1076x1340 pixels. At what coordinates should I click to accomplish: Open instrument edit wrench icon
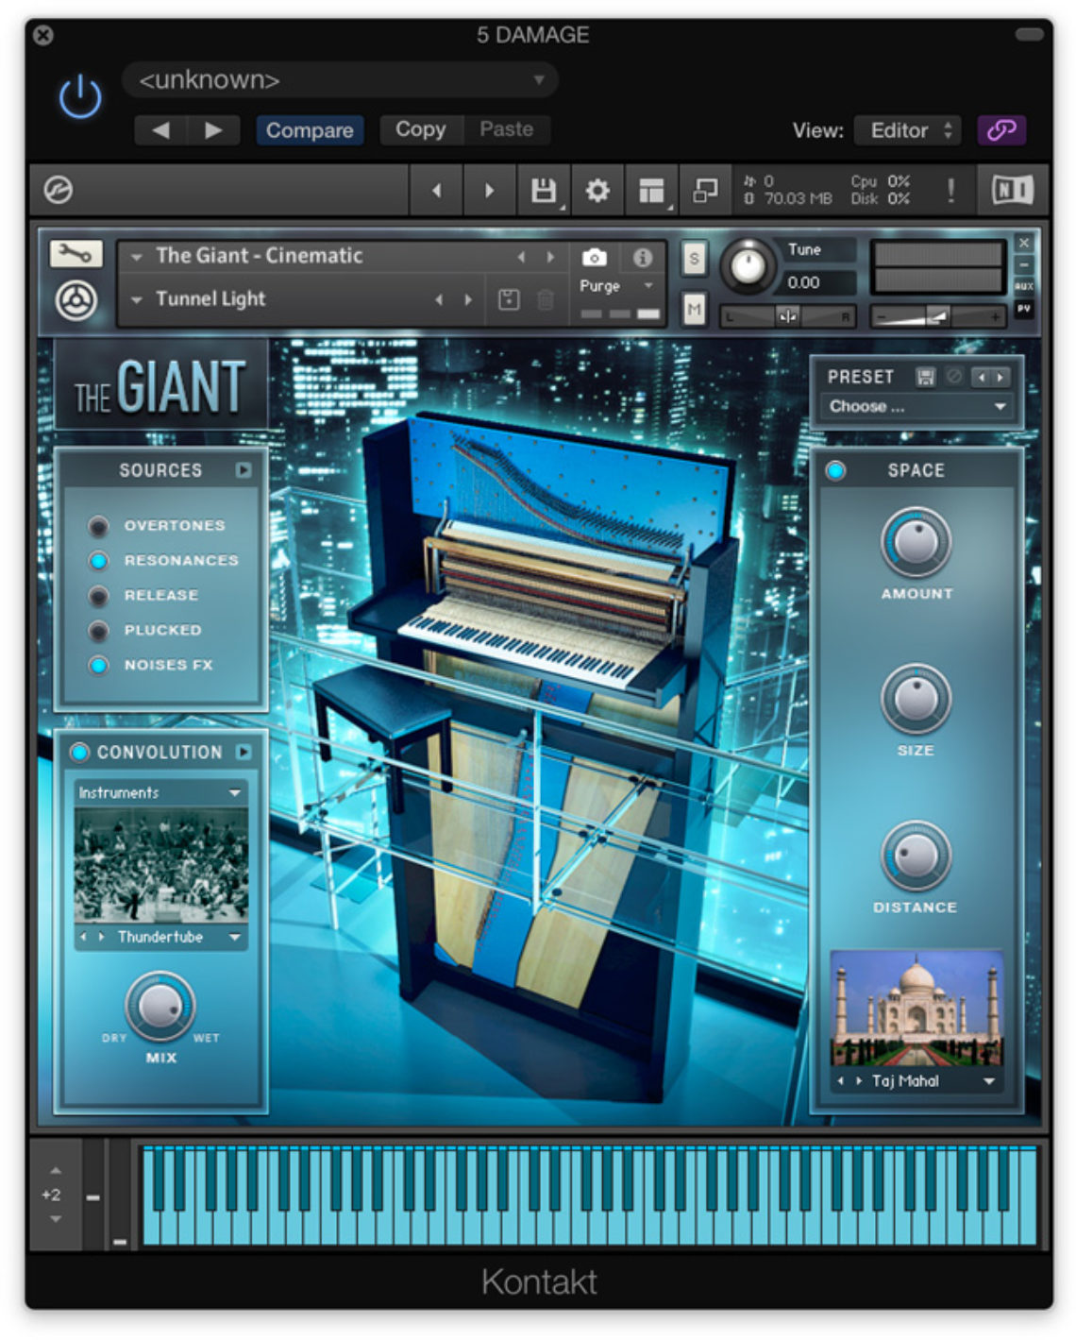[76, 254]
